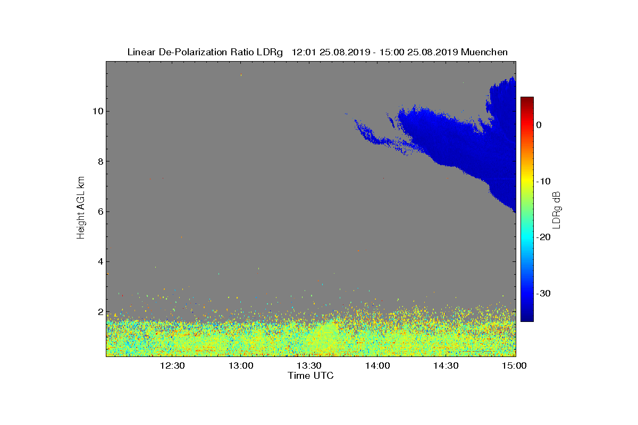Click the height tick label 4
638x425 pixels.
tap(100, 261)
